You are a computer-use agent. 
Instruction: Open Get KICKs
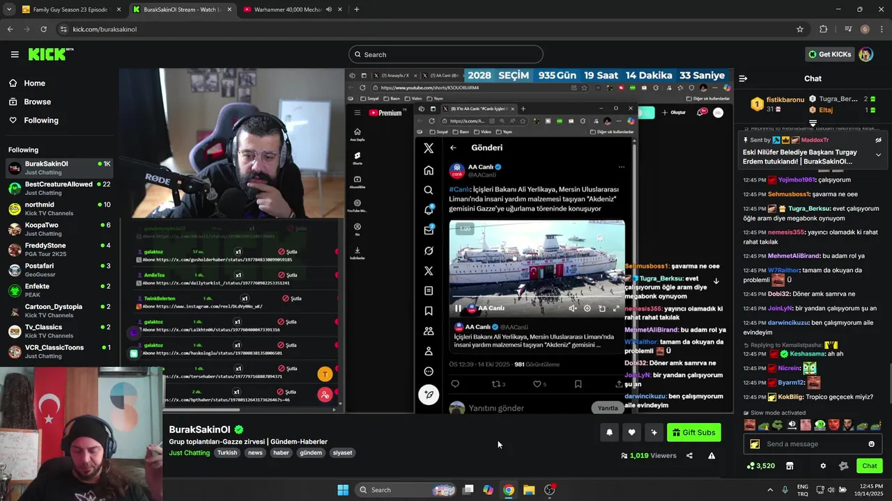[x=829, y=54]
